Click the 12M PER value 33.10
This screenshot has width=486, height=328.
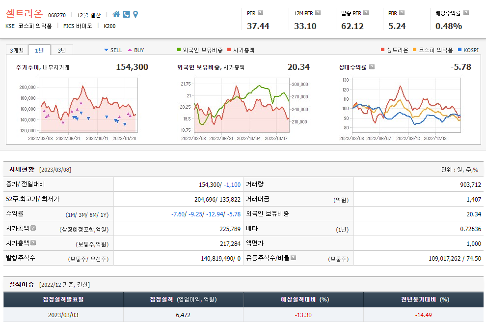tap(305, 26)
